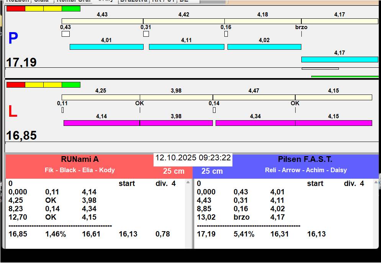Image resolution: width=381 pixels, height=274 pixels.
Task: Click the big blue P lane label
Action: [13, 38]
